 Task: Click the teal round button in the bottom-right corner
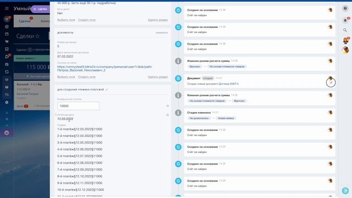click(345, 191)
